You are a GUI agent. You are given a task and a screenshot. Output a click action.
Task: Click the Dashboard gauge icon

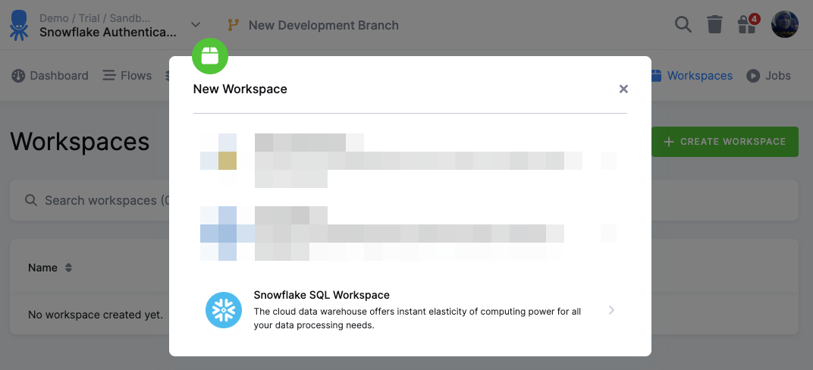pos(18,76)
